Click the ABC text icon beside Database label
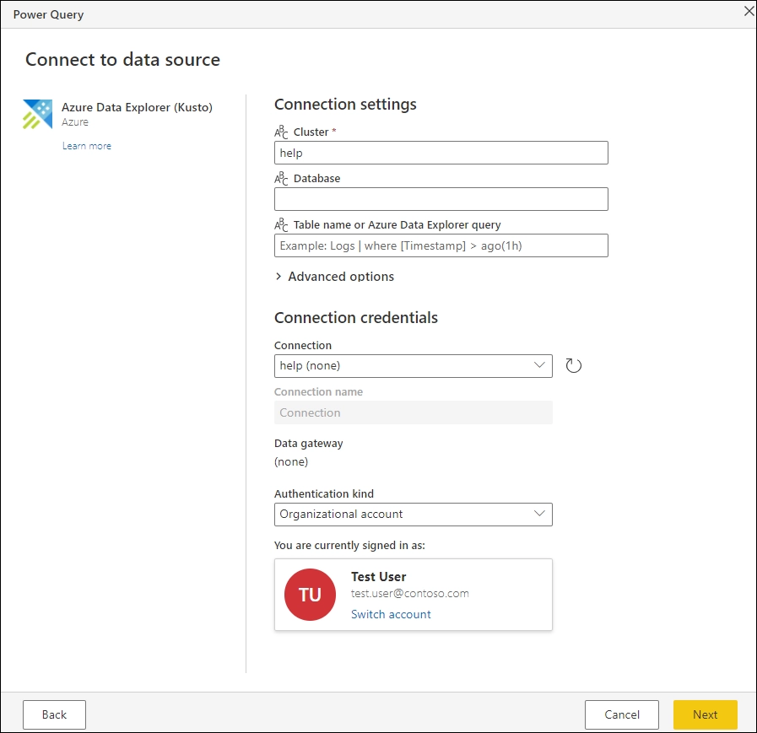The image size is (757, 733). click(279, 178)
